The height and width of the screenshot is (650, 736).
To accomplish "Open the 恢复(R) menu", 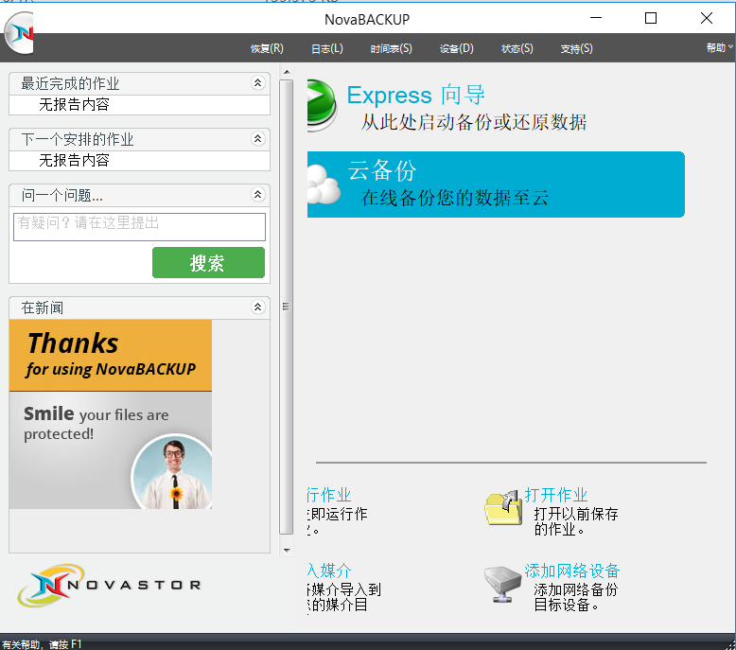I will pyautogui.click(x=267, y=48).
